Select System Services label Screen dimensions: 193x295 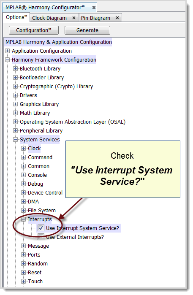click(x=40, y=140)
